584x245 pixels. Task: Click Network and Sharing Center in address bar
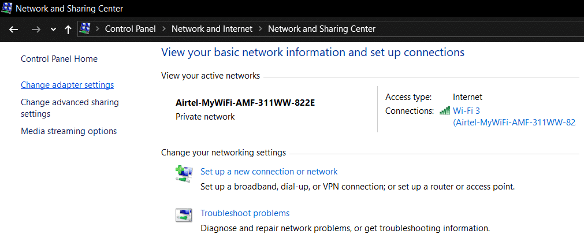321,29
